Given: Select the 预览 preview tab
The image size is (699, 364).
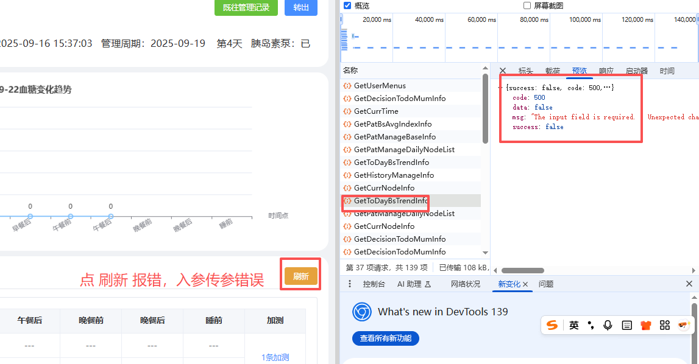Looking at the screenshot, I should click(580, 71).
